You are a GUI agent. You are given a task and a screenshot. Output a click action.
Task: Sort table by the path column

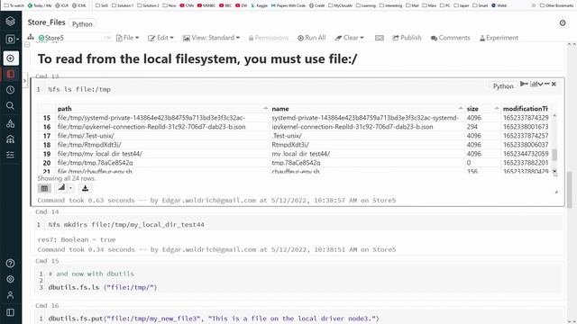(x=162, y=109)
